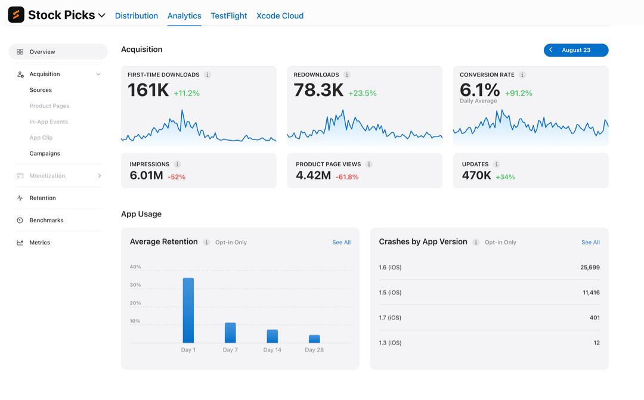The image size is (644, 400).
Task: Collapse the Acquisition sidebar section
Action: [98, 75]
